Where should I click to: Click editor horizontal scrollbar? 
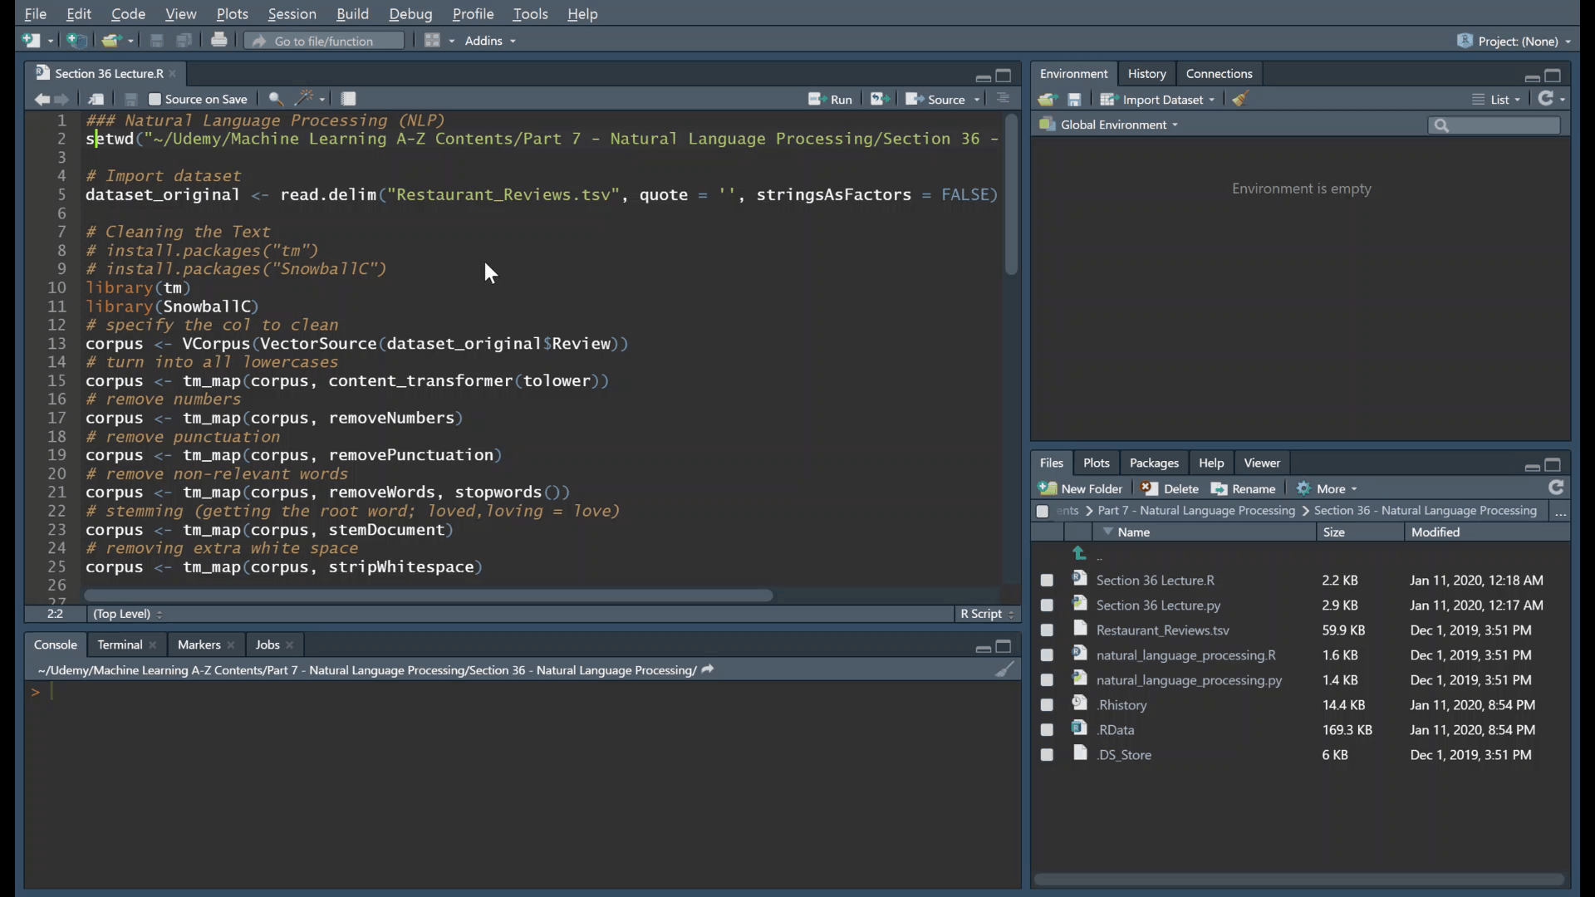[x=428, y=596]
